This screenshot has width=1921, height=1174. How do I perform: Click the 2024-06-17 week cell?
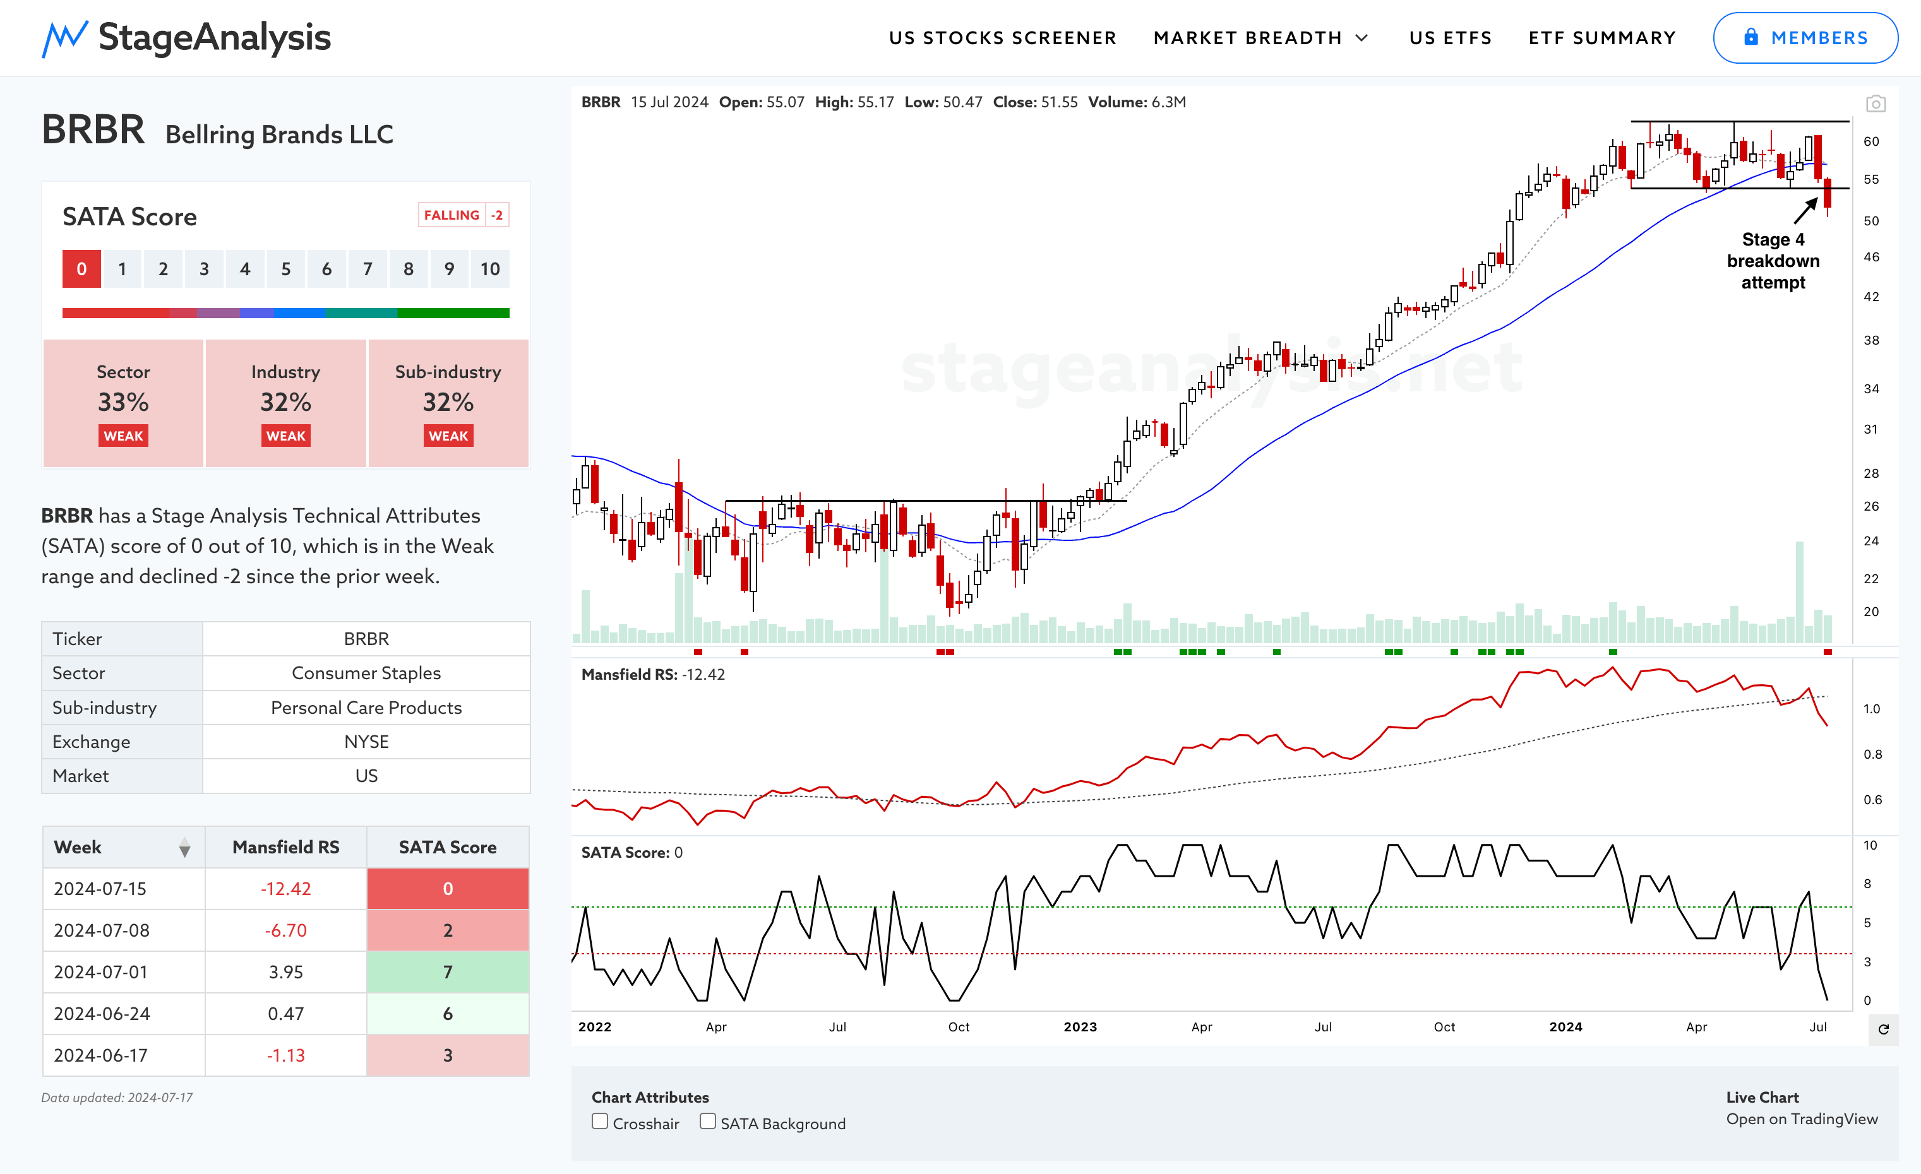124,1055
